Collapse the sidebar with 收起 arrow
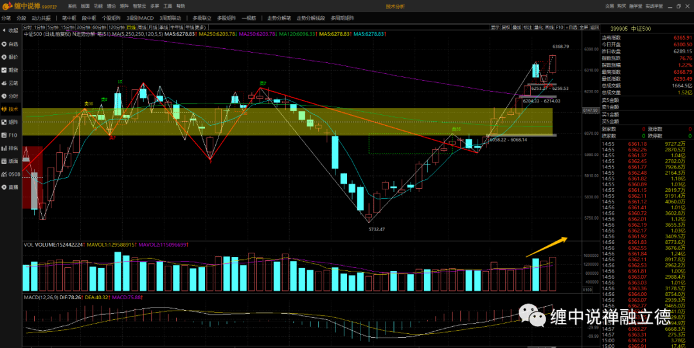 (x=11, y=31)
